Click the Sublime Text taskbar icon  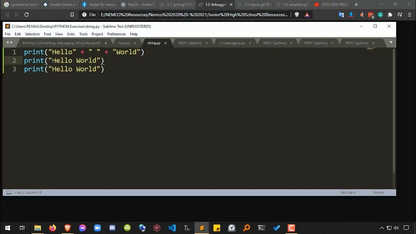(202, 228)
